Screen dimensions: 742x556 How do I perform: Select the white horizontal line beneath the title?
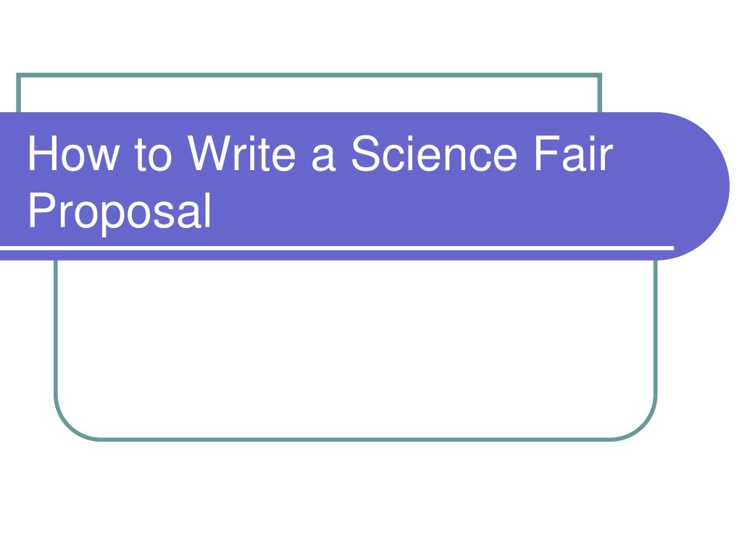337,248
